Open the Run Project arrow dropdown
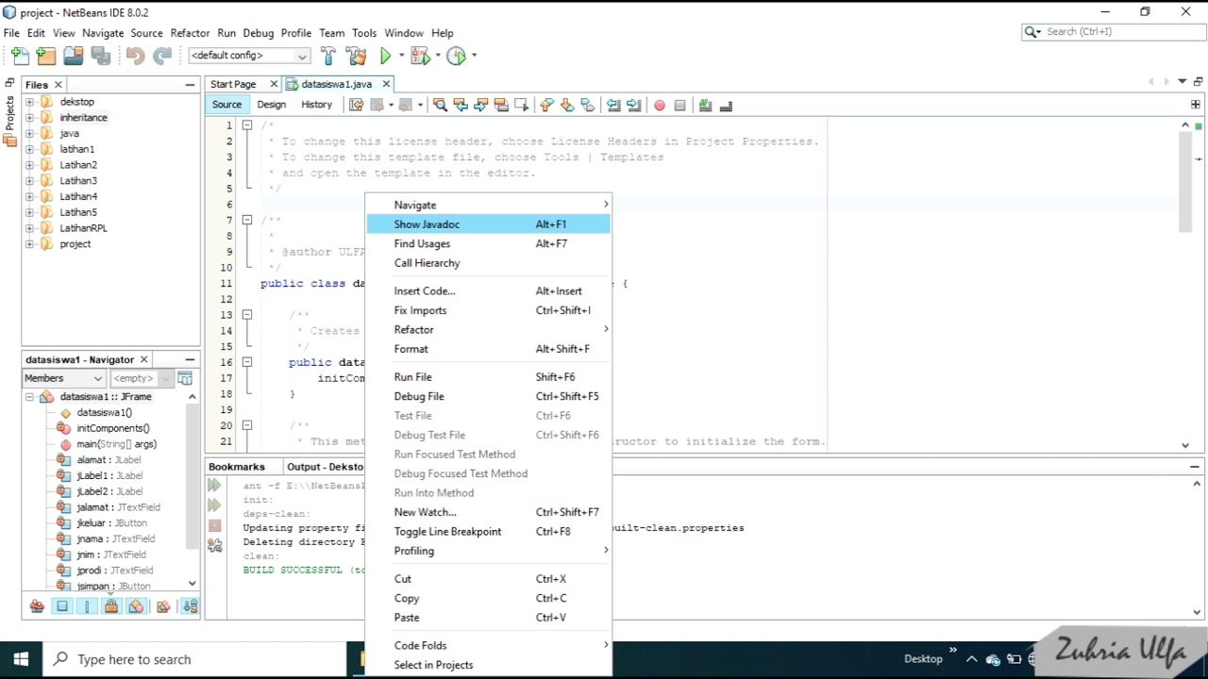This screenshot has height=679, width=1208. tap(401, 56)
